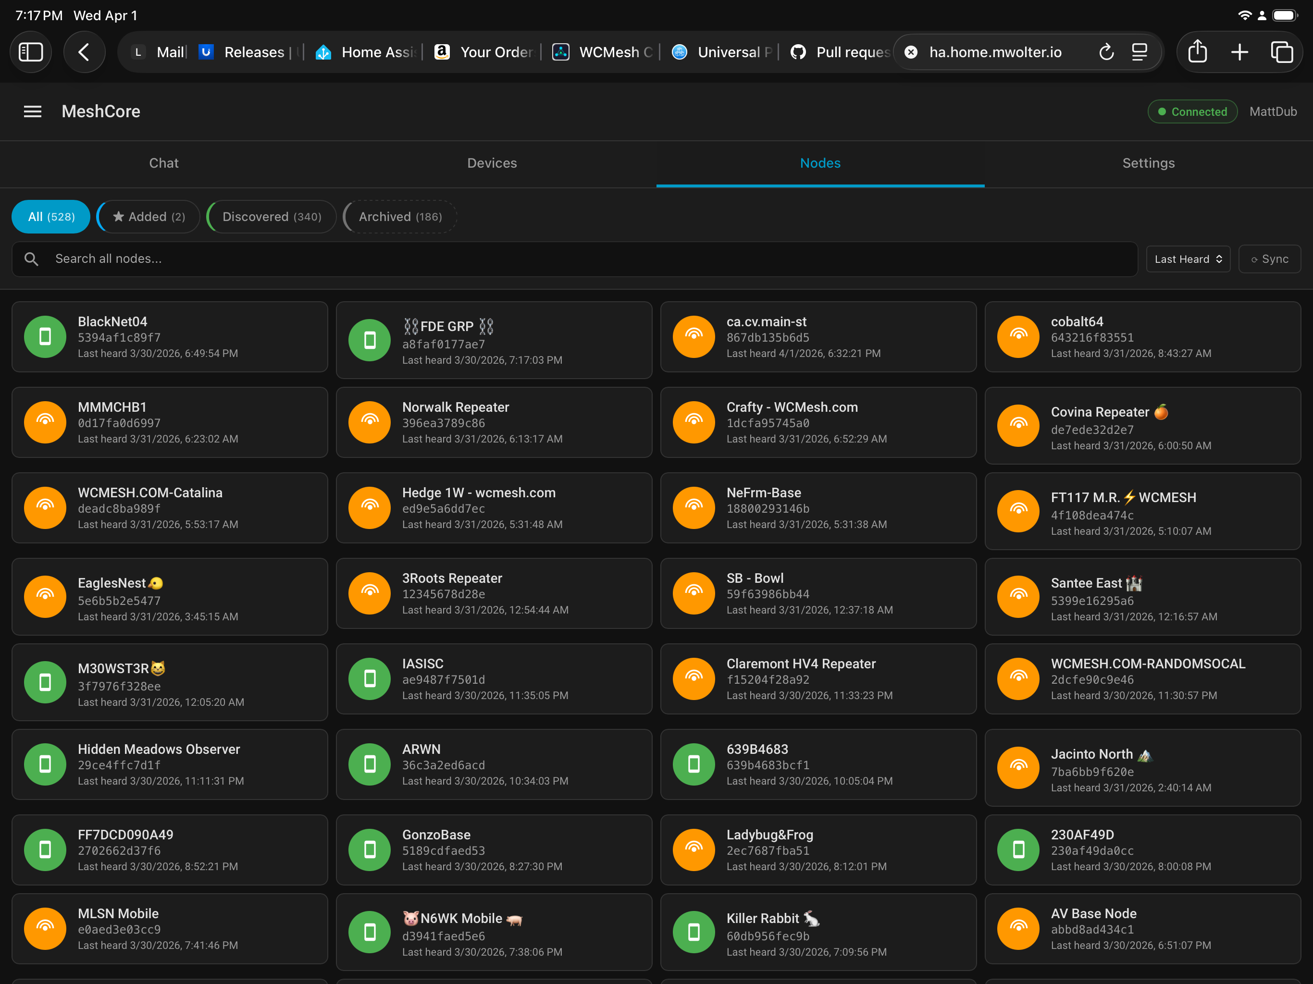Select the All (528) filter chip
Screen dimensions: 1313x984
[x=51, y=217]
